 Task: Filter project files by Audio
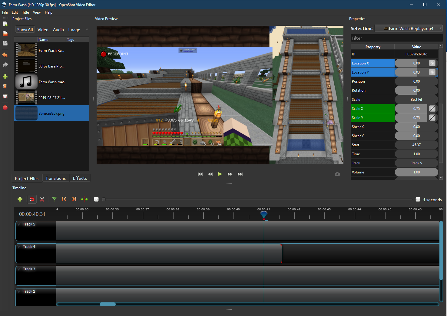point(58,30)
